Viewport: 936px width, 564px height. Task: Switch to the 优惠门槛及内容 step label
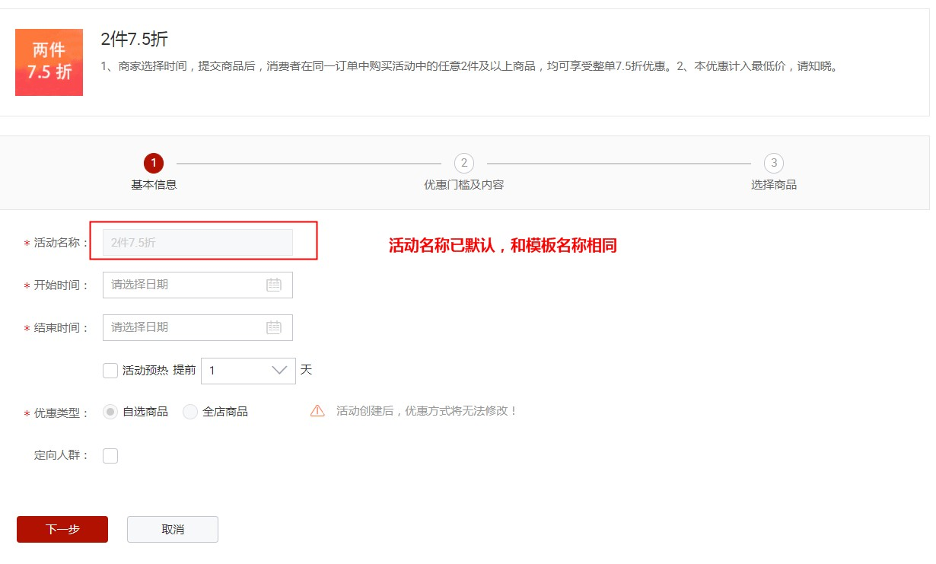tap(463, 184)
